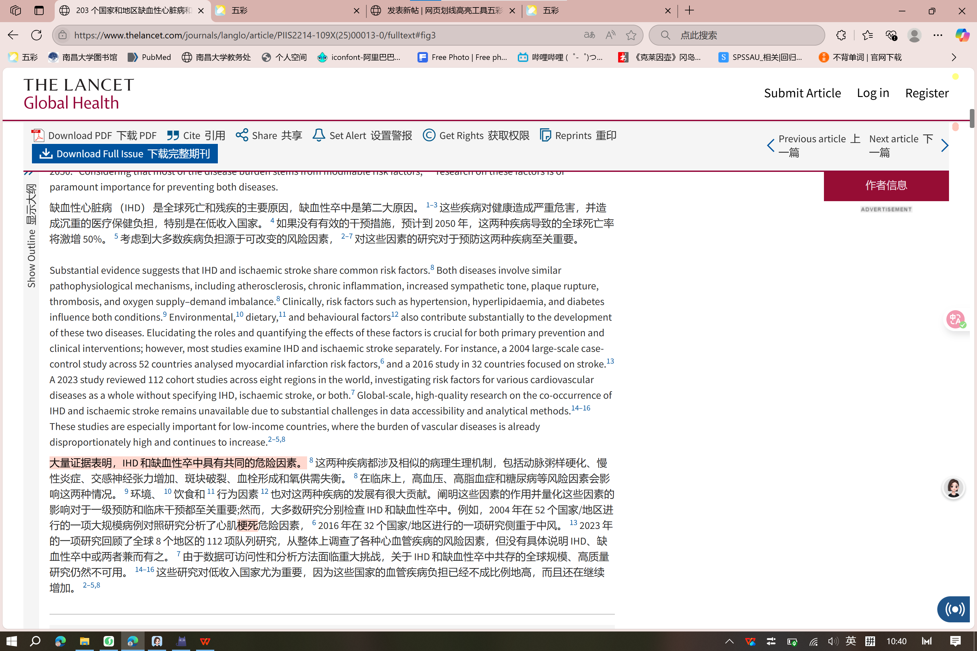Click Download Full Issue button
Viewport: 977px width, 651px height.
pyautogui.click(x=125, y=154)
